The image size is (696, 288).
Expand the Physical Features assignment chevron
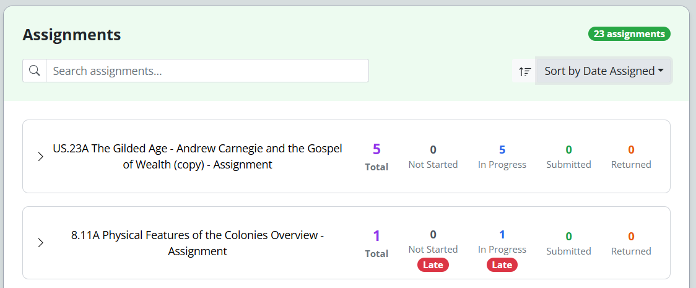click(41, 243)
